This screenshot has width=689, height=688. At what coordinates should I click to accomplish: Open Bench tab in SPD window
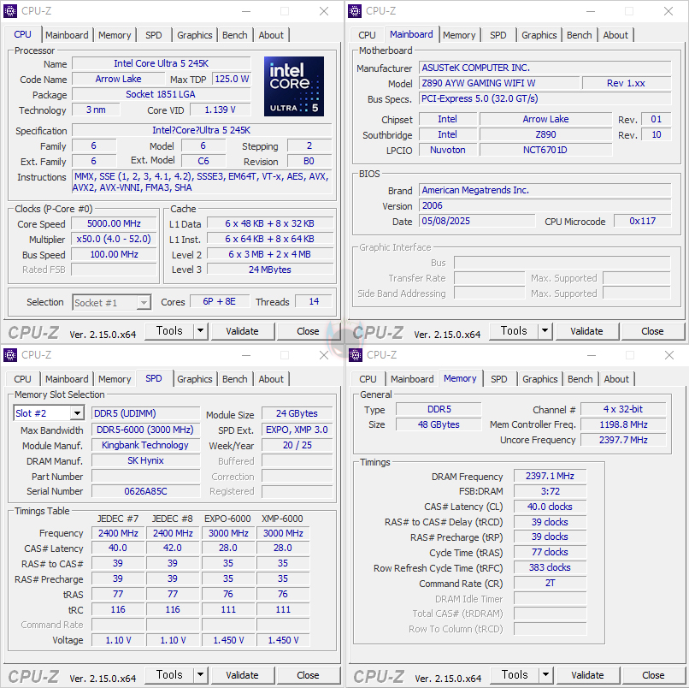coord(234,379)
